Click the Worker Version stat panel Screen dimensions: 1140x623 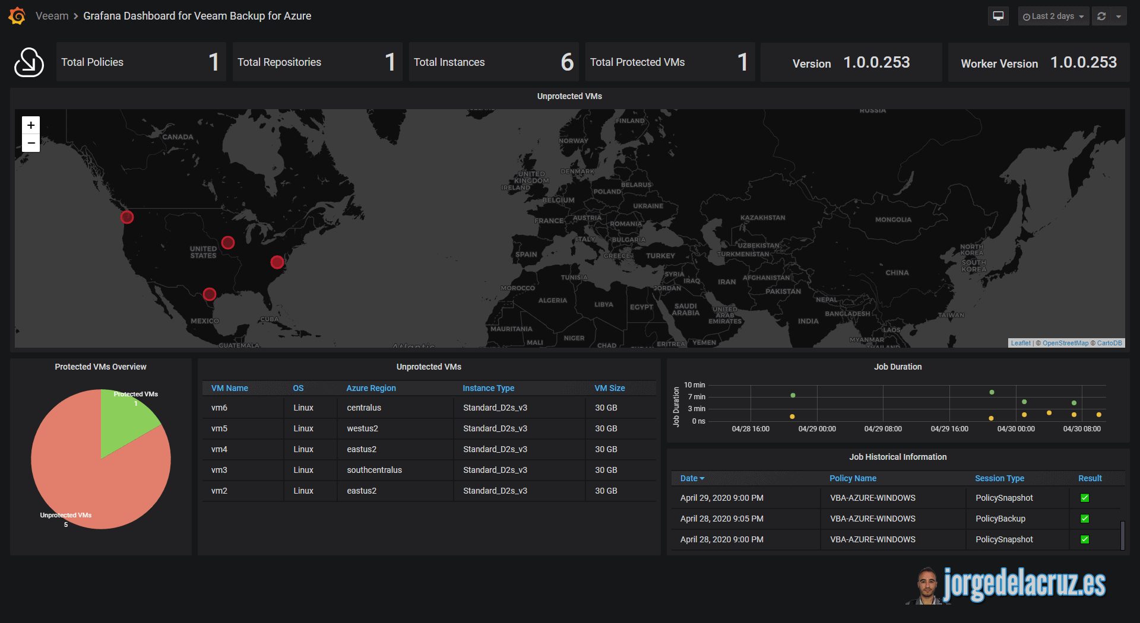(x=1038, y=62)
